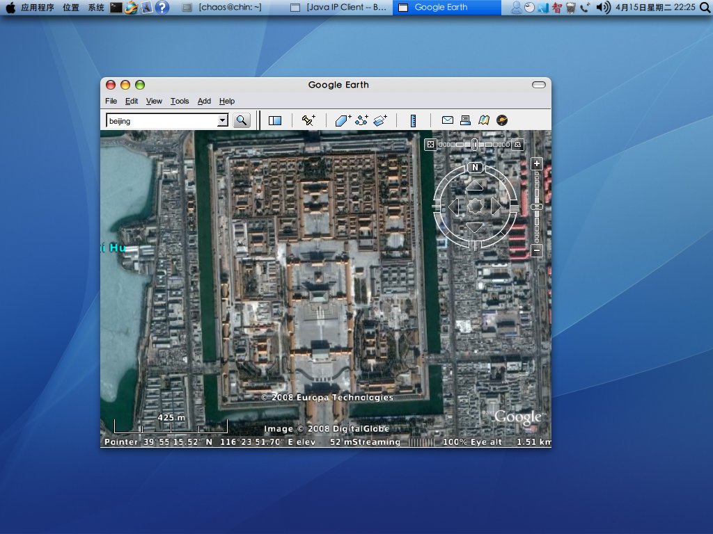Switch to Java IP Client window in taskbar
Screen dimensions: 713x534
[339, 7]
